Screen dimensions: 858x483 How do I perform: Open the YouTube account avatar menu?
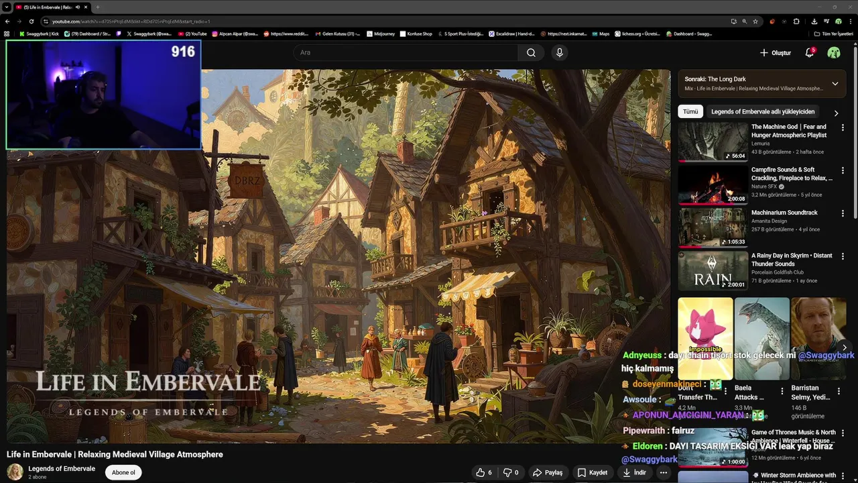[x=834, y=52]
